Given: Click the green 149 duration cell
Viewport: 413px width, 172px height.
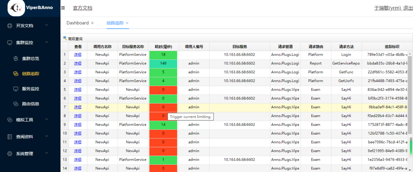Looking at the screenshot, I should (163, 63).
